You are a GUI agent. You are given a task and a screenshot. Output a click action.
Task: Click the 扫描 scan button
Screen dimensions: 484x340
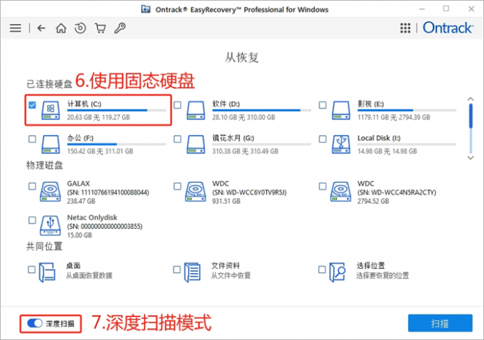coord(440,324)
